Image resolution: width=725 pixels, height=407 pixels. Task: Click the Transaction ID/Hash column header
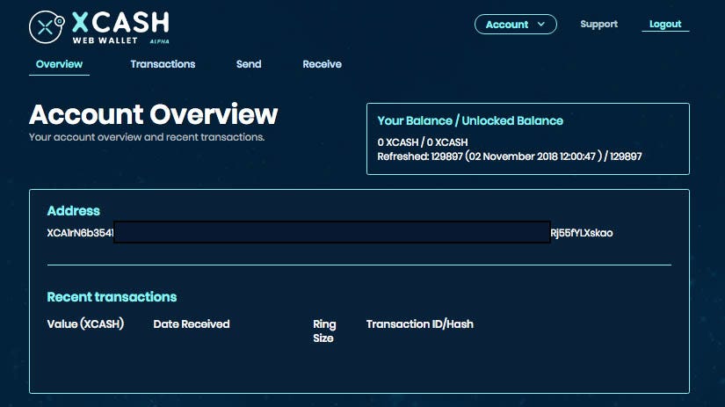point(420,323)
